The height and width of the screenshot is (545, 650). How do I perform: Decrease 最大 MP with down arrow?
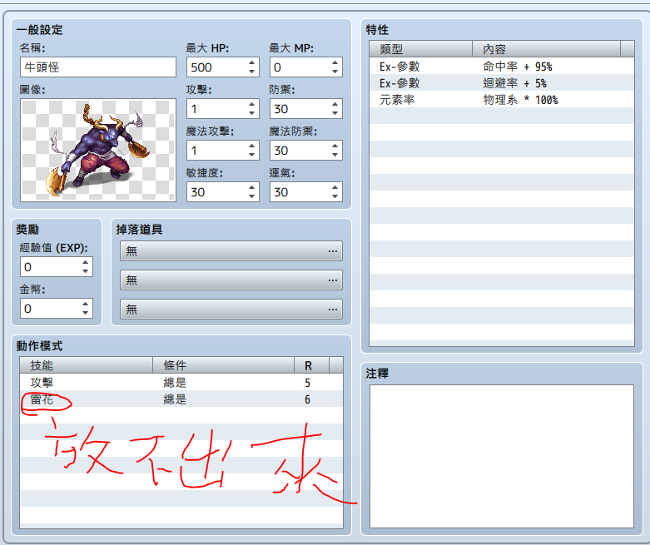tap(335, 72)
